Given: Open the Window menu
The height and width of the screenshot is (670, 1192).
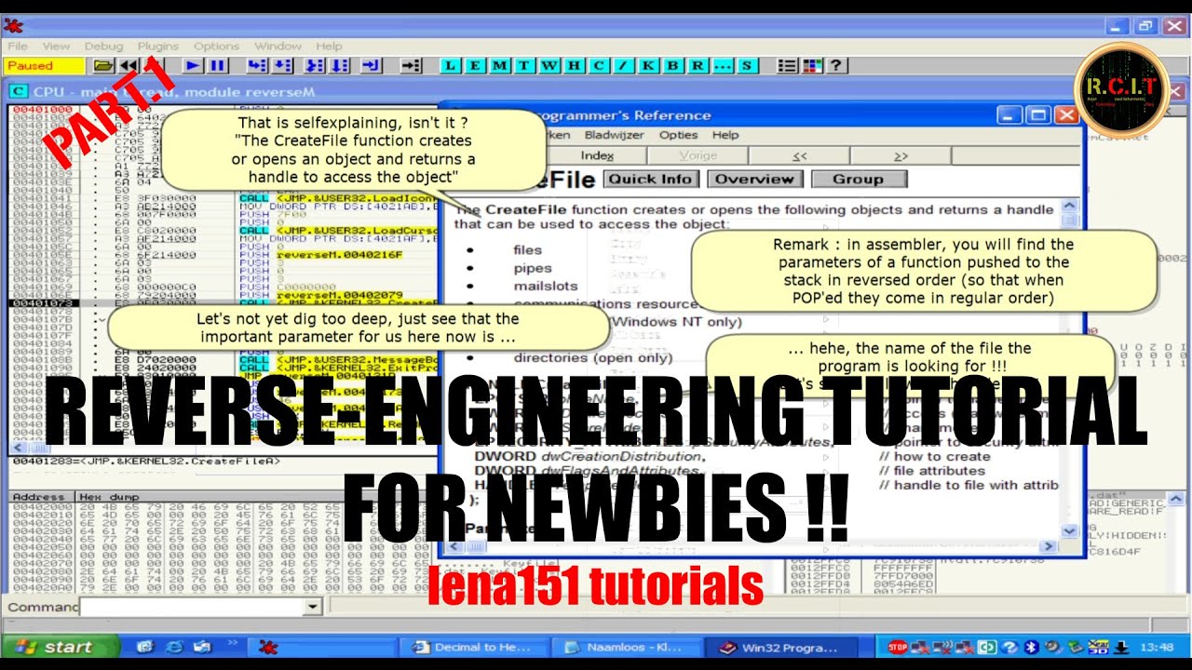Looking at the screenshot, I should coord(278,46).
